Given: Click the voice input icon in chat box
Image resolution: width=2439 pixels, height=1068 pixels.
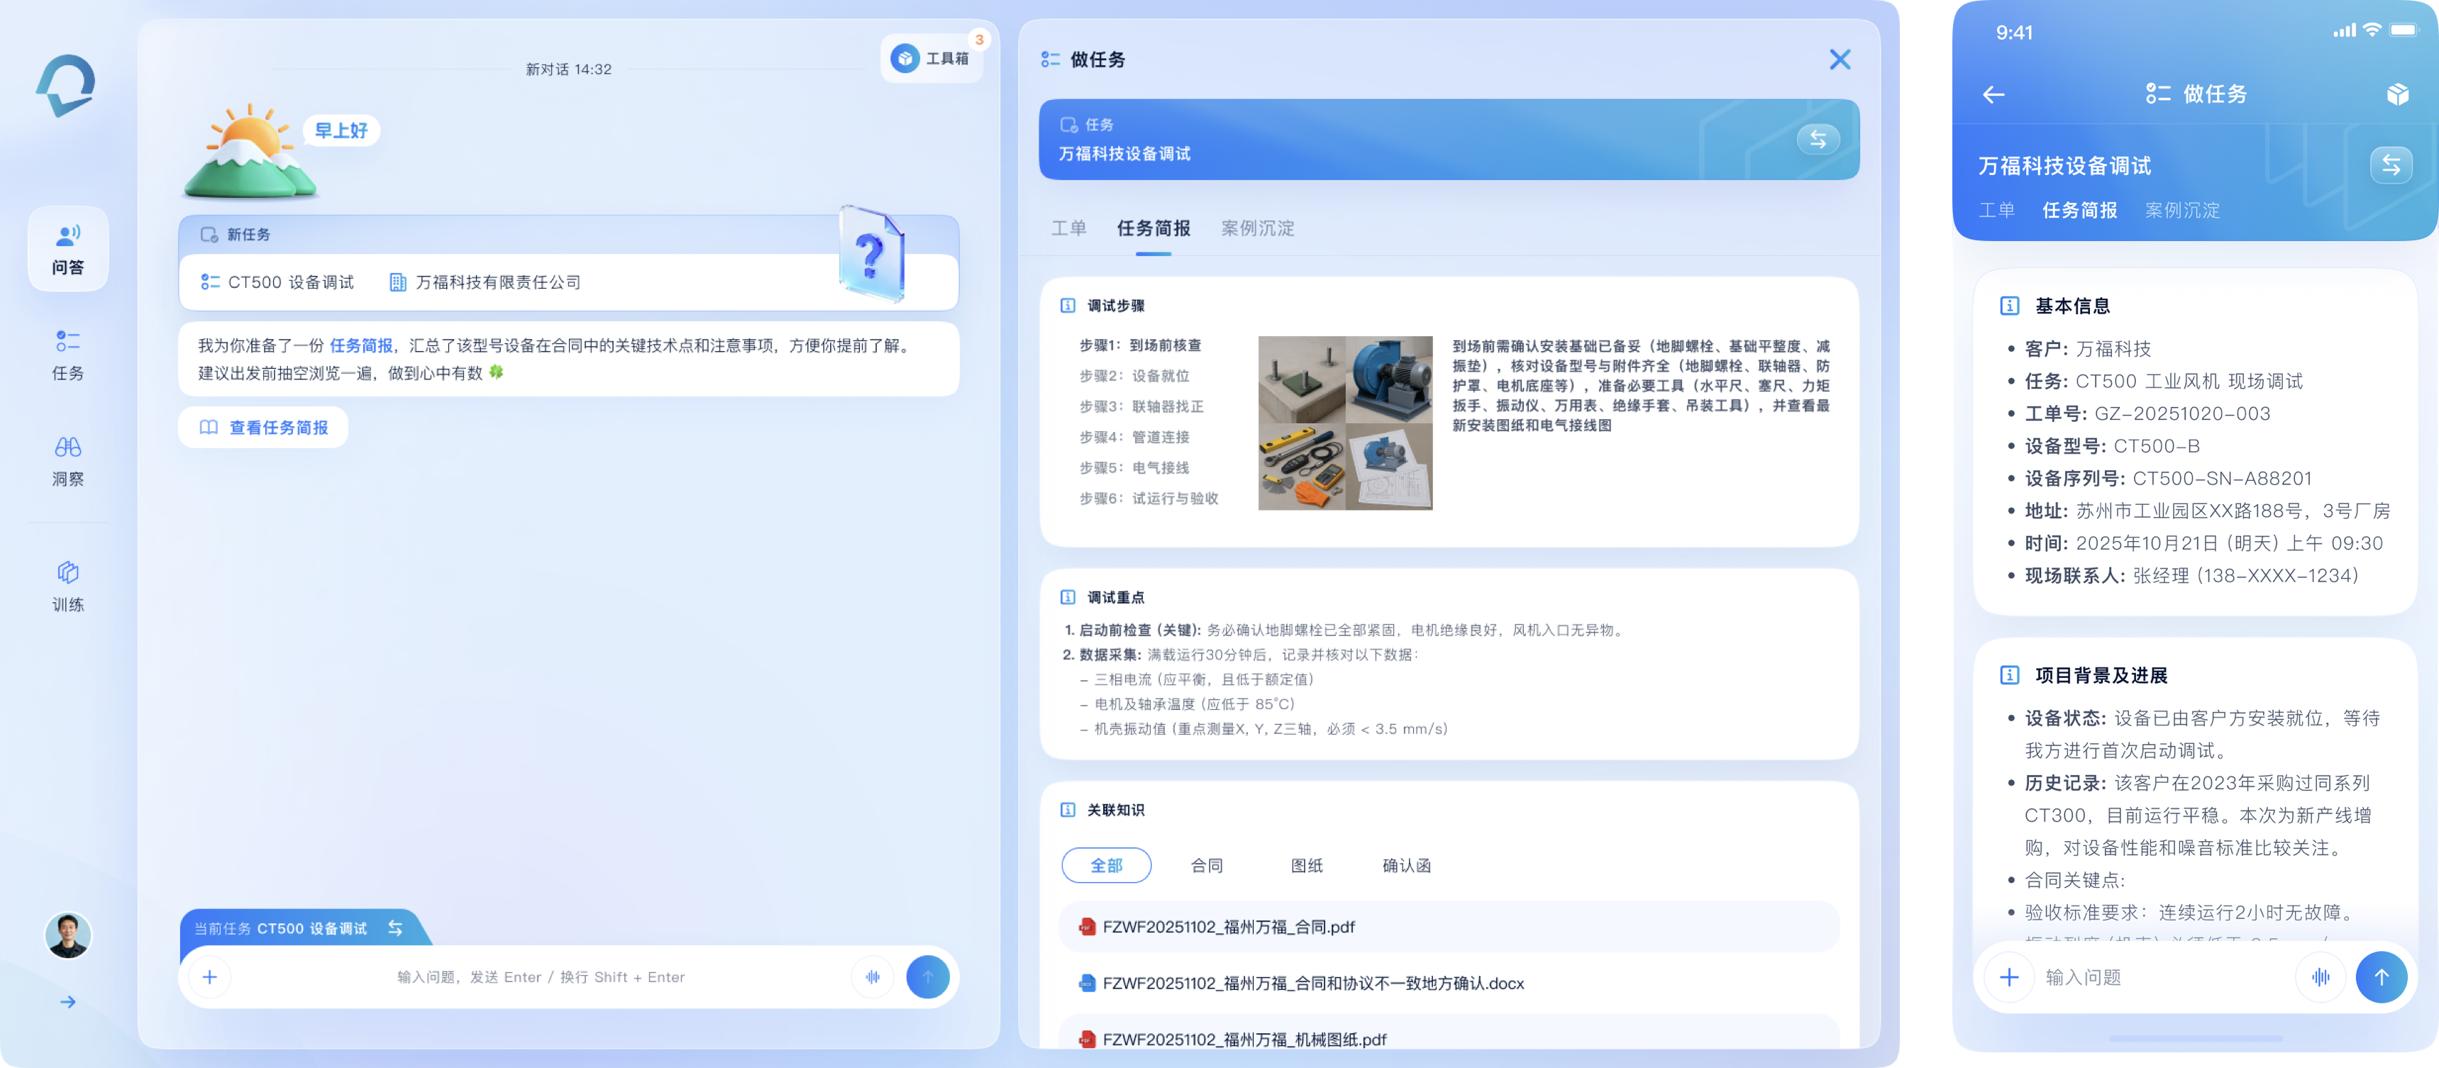Looking at the screenshot, I should pos(872,976).
